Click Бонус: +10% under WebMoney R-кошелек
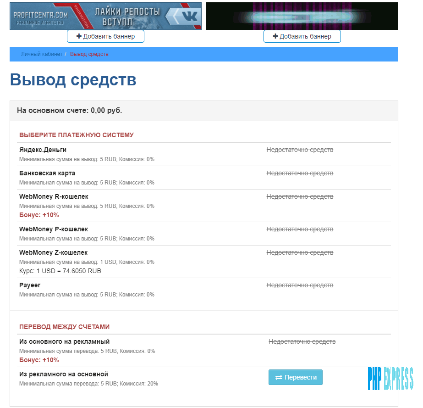The image size is (423, 408). [39, 215]
